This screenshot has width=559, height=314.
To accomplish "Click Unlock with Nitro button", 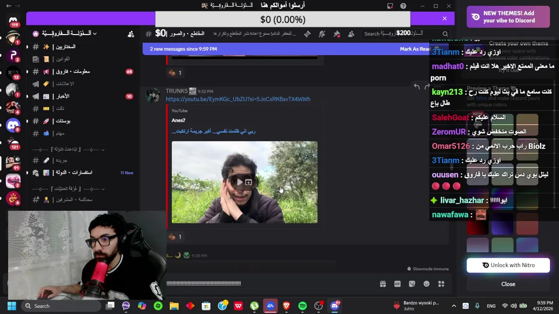I will click(x=508, y=265).
